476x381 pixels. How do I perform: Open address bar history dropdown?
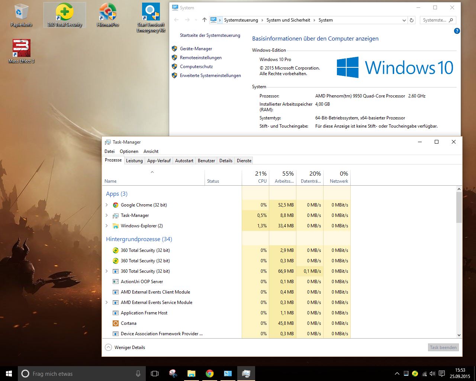click(404, 20)
